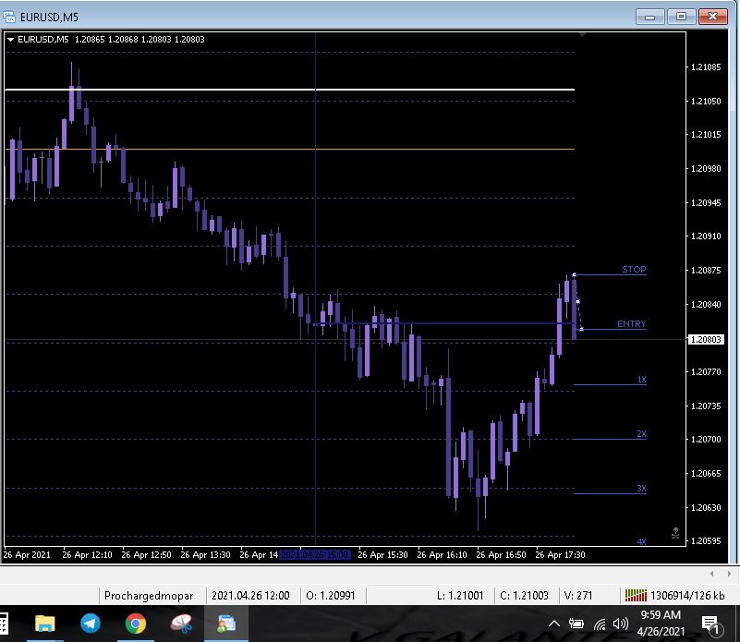The width and height of the screenshot is (740, 642).
Task: Click the EURUSD,M5 chart window icon
Action: tap(9, 17)
